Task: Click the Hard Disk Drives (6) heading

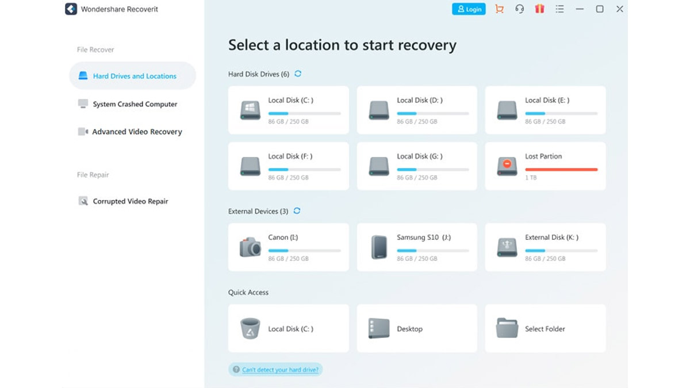Action: point(259,74)
